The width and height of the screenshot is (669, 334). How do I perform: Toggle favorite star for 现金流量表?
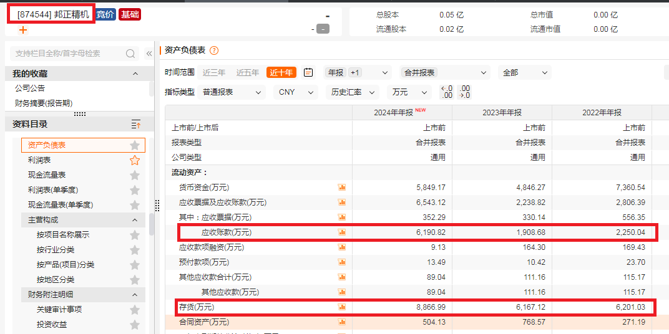coord(135,175)
